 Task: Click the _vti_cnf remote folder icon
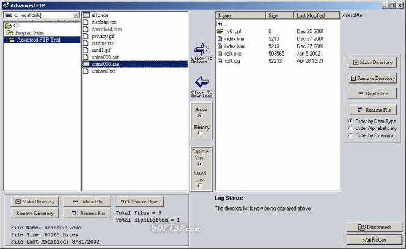click(220, 31)
